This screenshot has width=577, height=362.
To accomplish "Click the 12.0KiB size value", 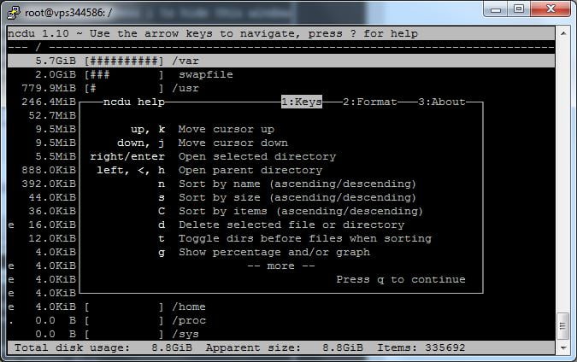I will pyautogui.click(x=52, y=238).
